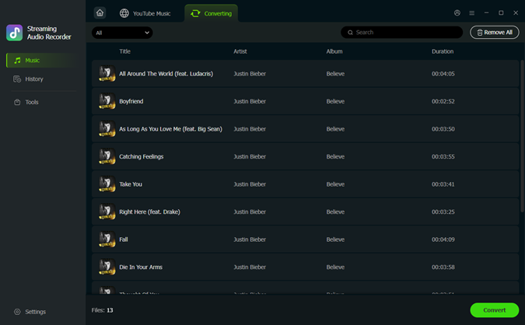
Task: Select the title 'All Around The World (feat. Ludacris)'
Action: click(x=166, y=74)
